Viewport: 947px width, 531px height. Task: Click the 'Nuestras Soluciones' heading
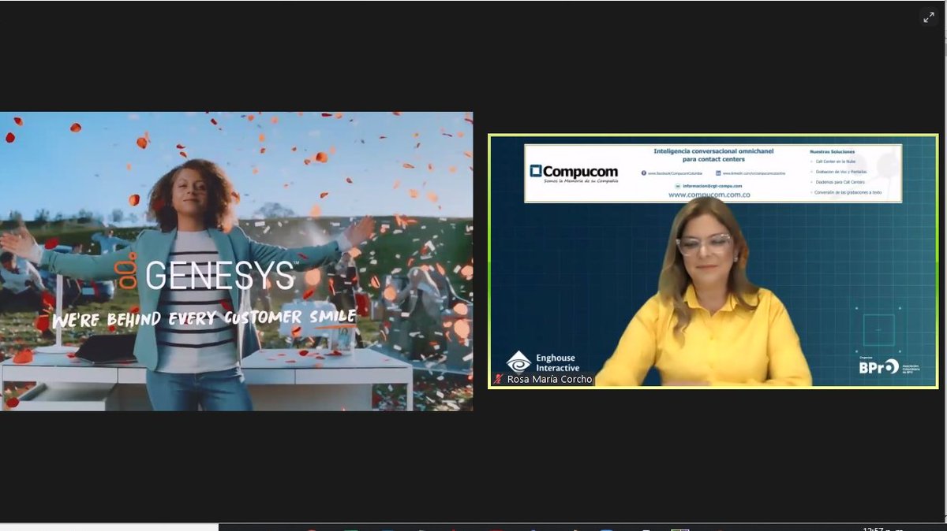833,150
